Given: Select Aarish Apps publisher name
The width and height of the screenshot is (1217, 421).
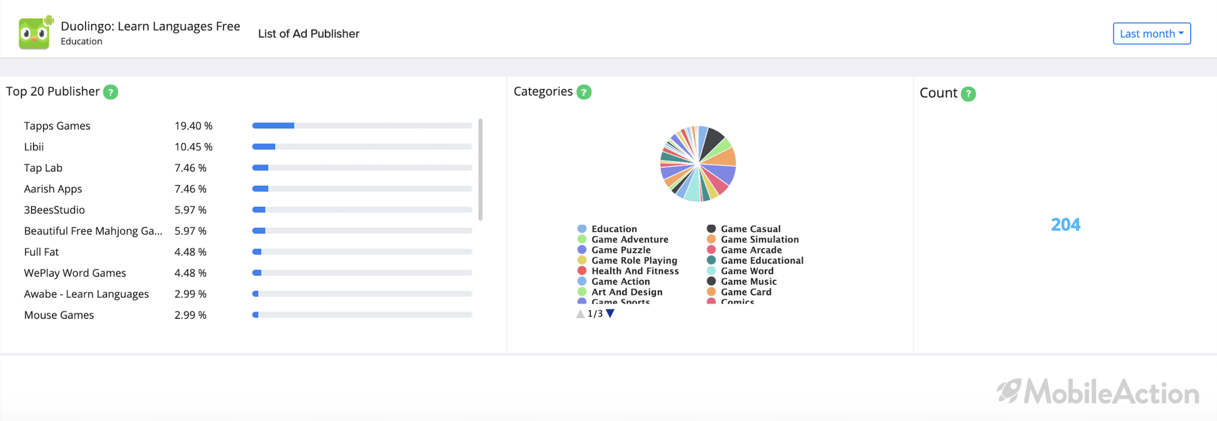Looking at the screenshot, I should (x=53, y=189).
